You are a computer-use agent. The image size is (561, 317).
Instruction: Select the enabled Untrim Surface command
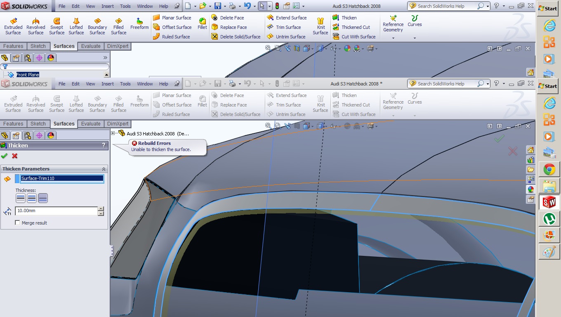pyautogui.click(x=286, y=37)
